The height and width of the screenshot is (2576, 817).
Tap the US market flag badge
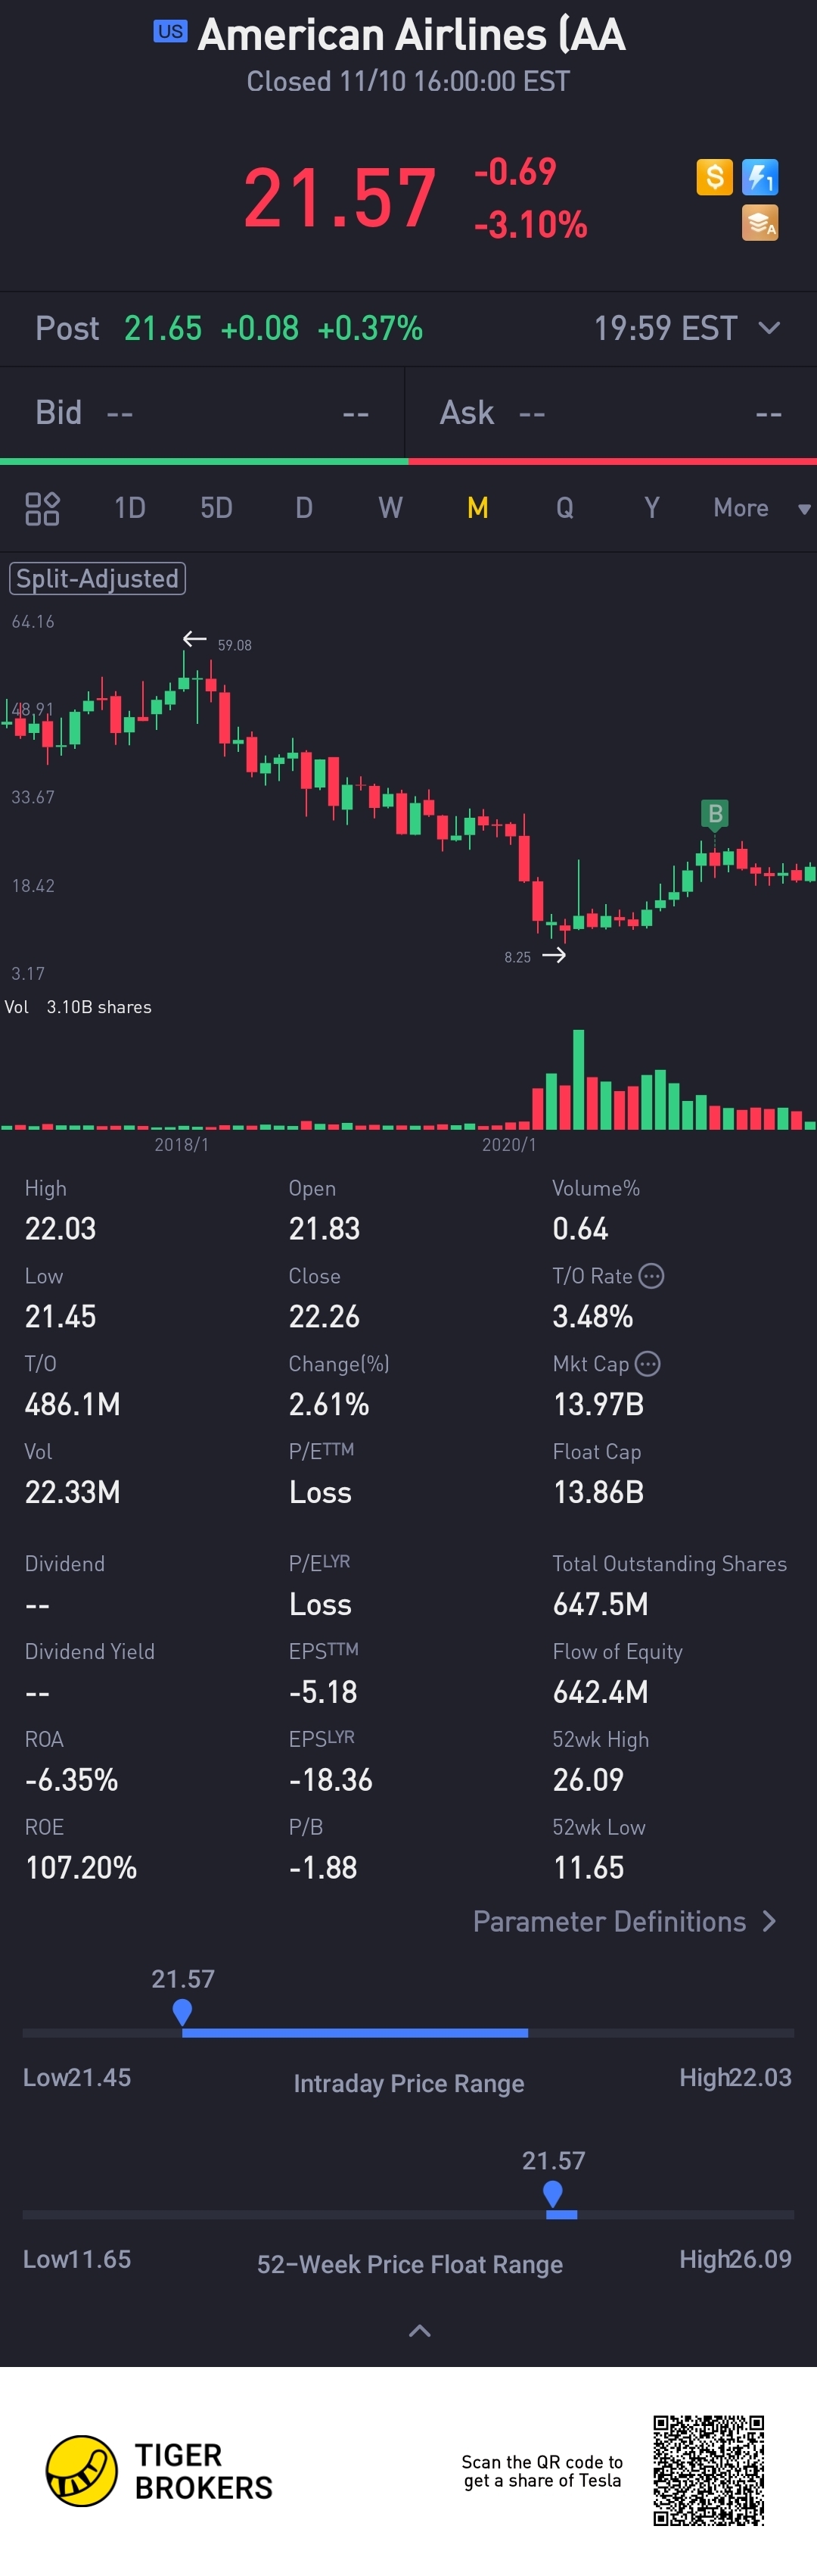(x=169, y=31)
